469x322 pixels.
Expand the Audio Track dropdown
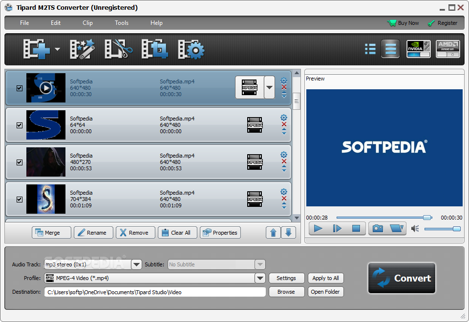pos(136,264)
